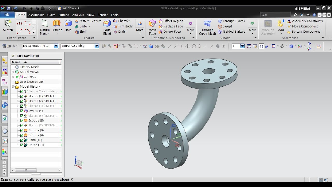Open the Analysis ribbon tab
Viewport: 332px width, 187px height.
click(78, 15)
